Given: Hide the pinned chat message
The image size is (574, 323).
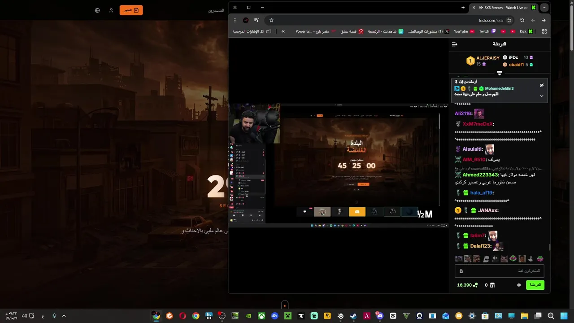Looking at the screenshot, I should coord(541,85).
